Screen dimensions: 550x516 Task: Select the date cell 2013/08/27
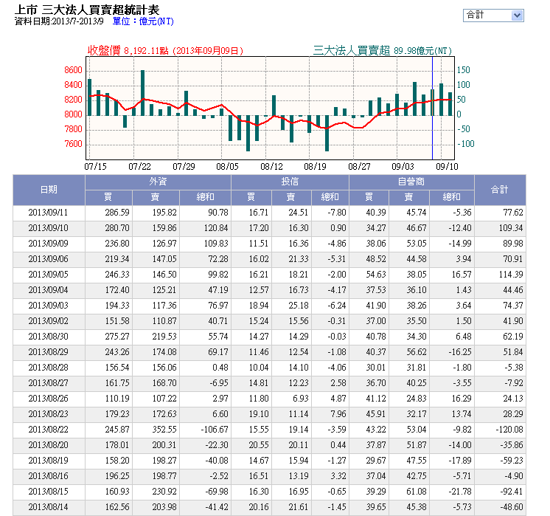(x=49, y=383)
